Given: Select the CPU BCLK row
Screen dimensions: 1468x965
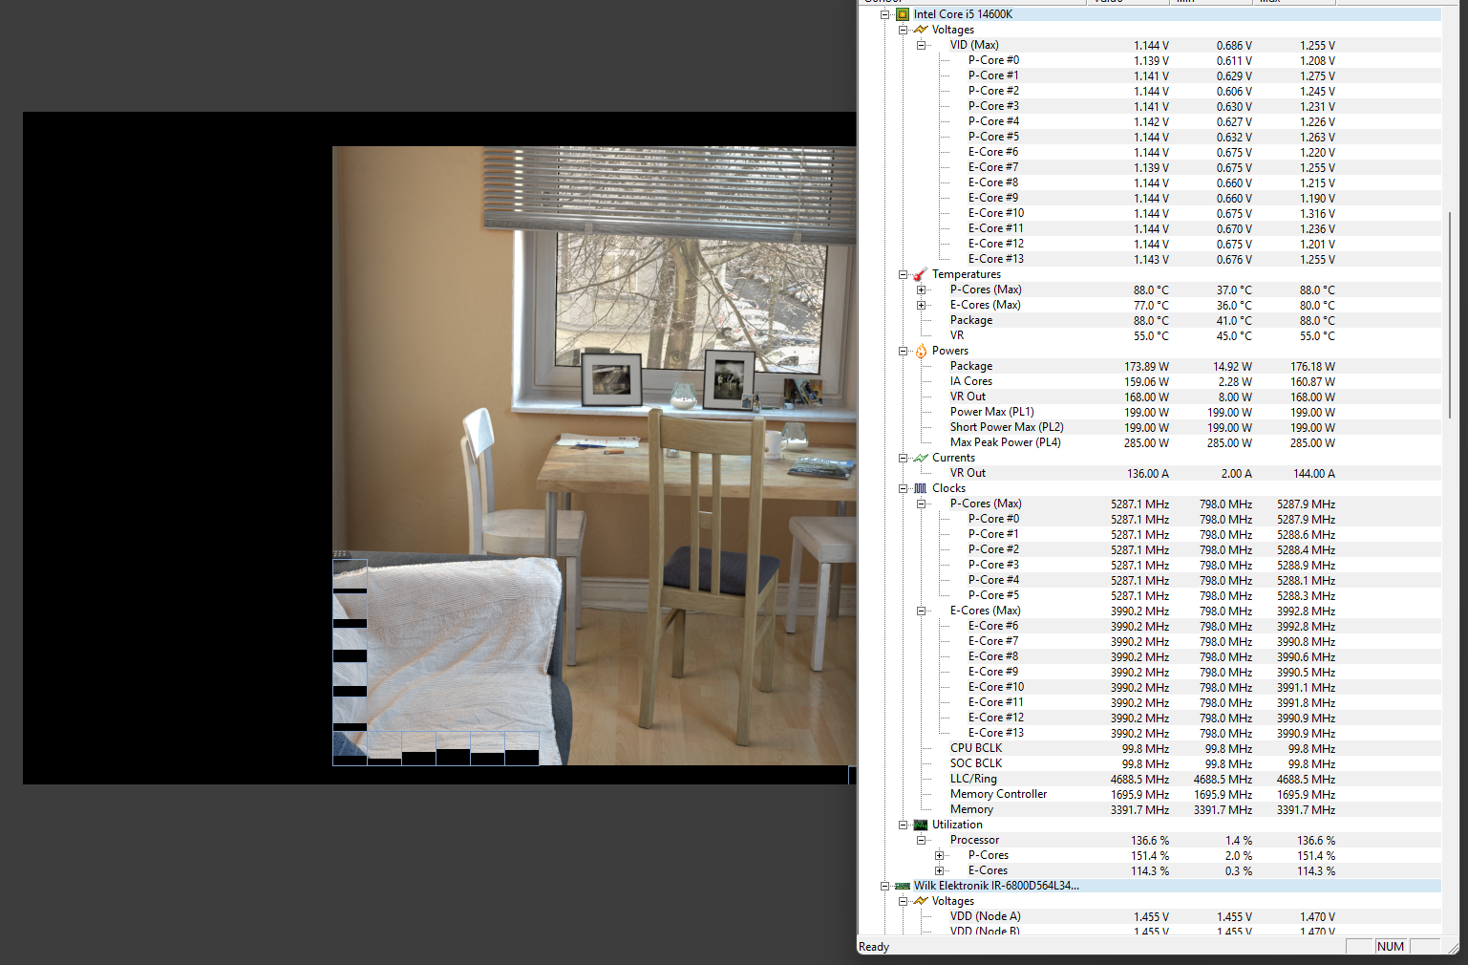Looking at the screenshot, I should click(1150, 748).
